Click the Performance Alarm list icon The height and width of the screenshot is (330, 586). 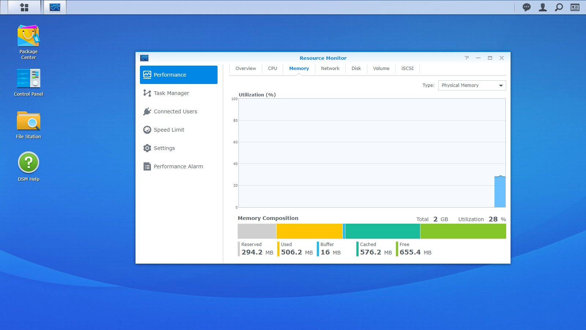[x=147, y=166]
